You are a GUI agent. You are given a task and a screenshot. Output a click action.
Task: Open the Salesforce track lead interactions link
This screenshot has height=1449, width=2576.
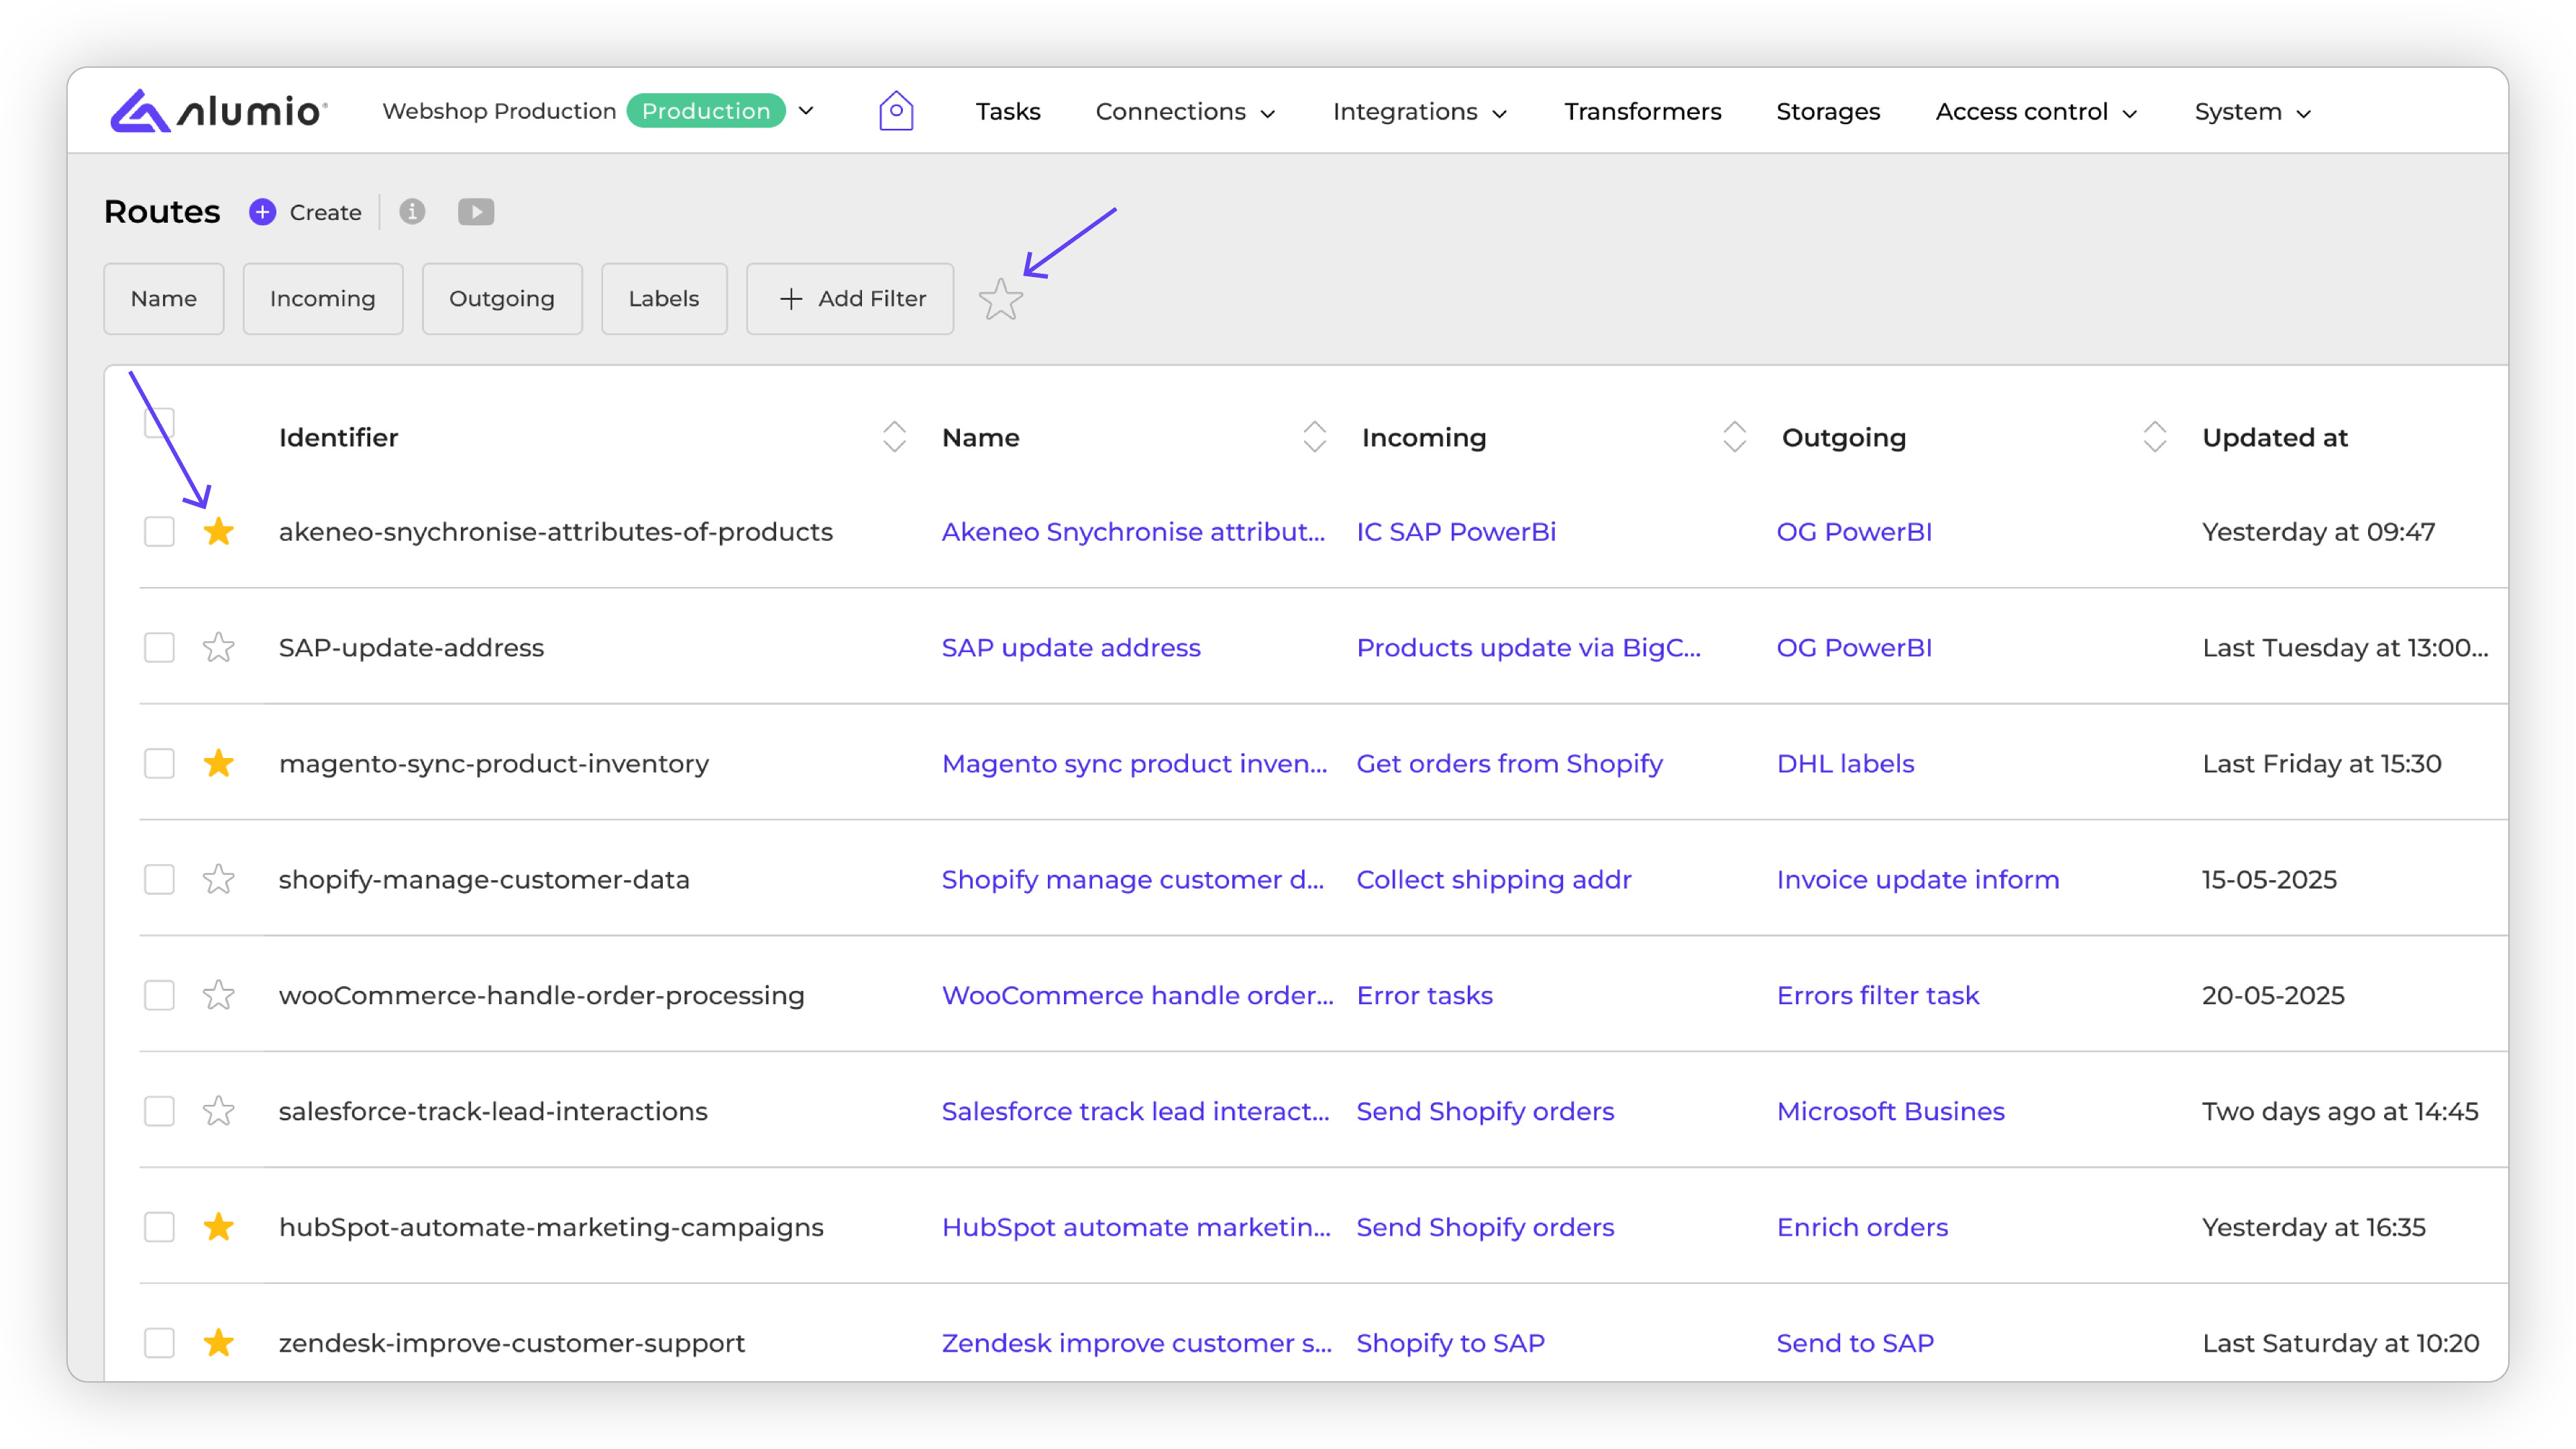point(1135,1112)
